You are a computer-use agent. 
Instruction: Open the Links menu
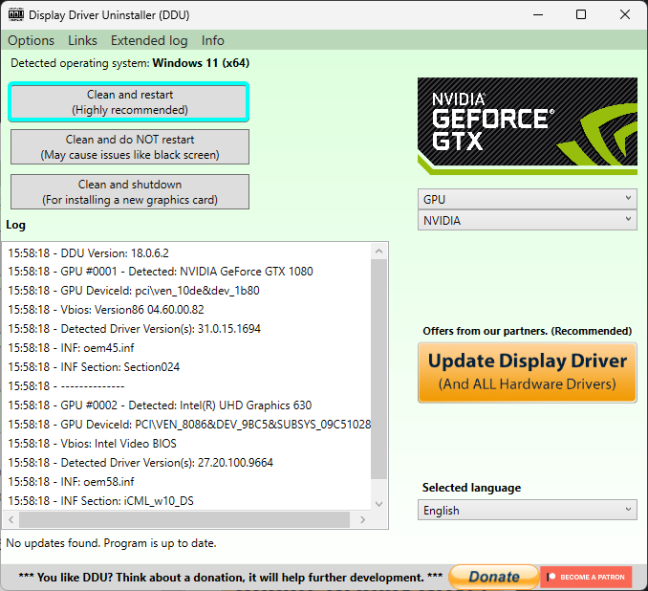[82, 40]
